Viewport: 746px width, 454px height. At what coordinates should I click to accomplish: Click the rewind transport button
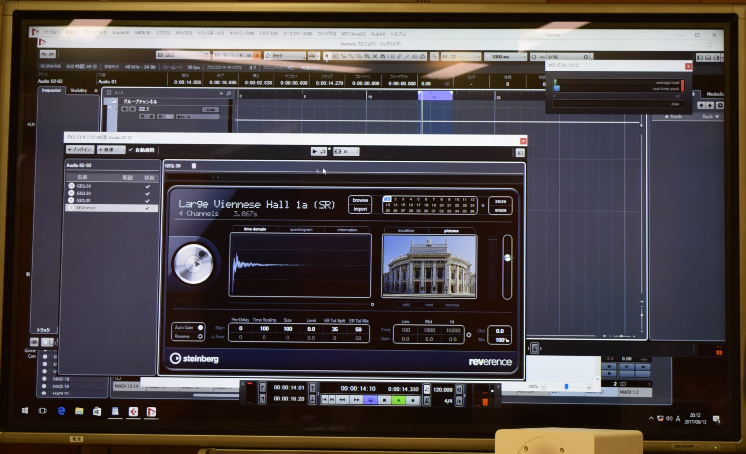(342, 400)
